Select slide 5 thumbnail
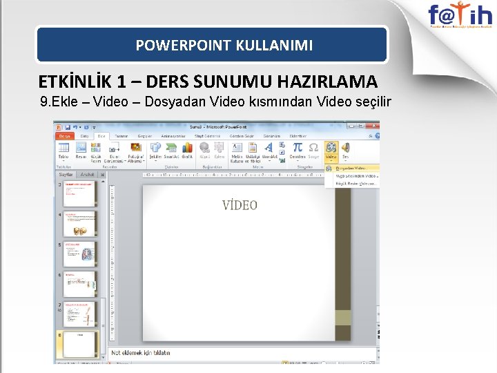Viewport: 497px width, 373px height. [x=79, y=254]
